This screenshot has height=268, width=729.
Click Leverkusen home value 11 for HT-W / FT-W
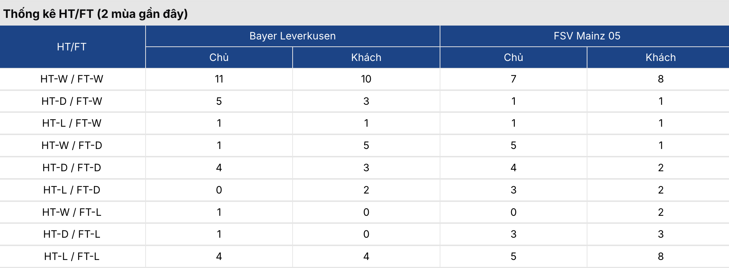(x=219, y=79)
